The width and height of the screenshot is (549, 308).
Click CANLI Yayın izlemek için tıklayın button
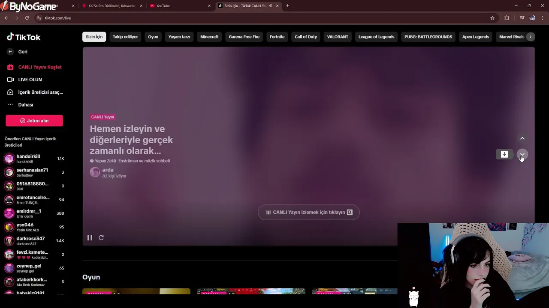click(309, 212)
